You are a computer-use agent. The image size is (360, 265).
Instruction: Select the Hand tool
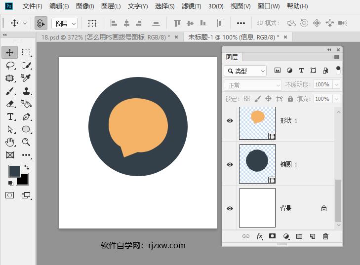pos(10,142)
